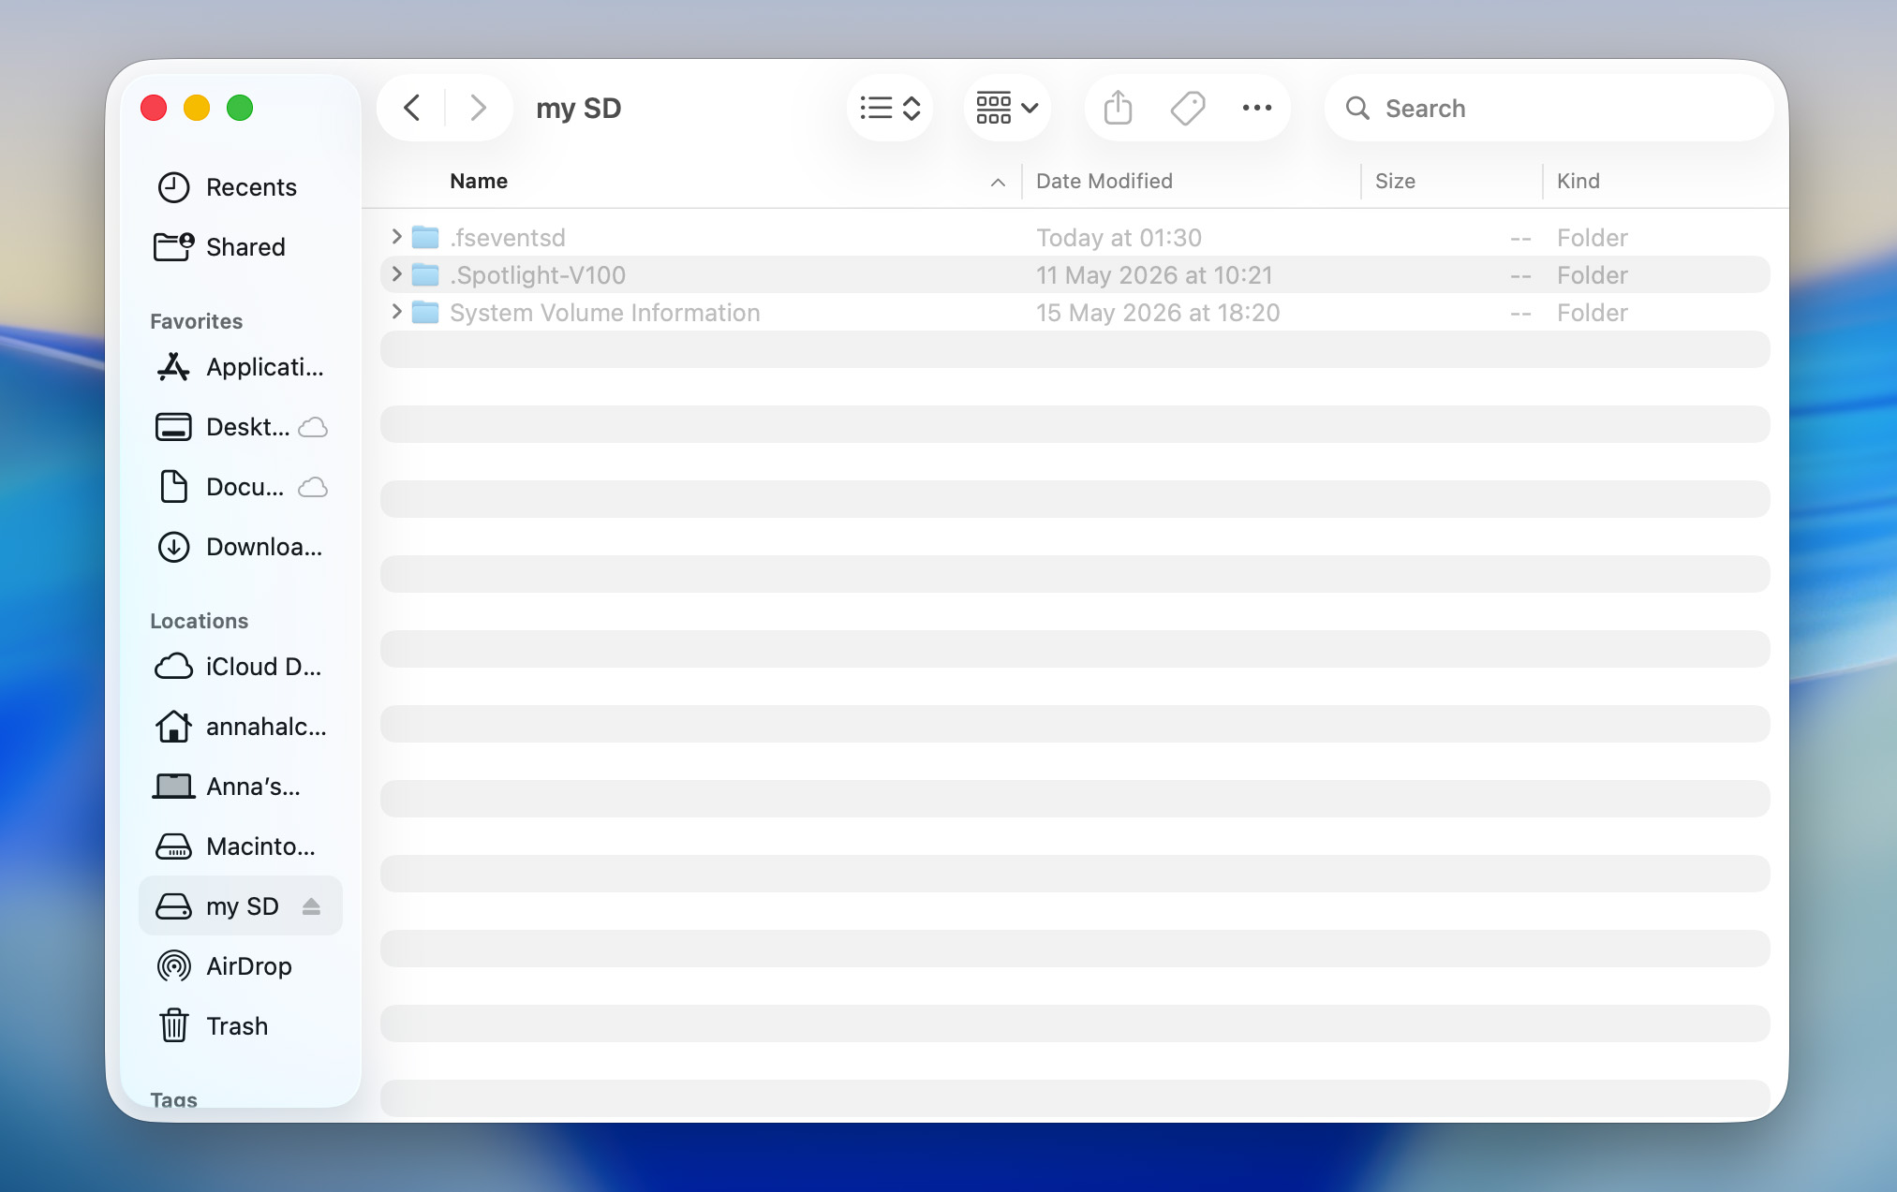Open Trash in the sidebar
Viewport: 1897px width, 1192px height.
(x=241, y=1026)
